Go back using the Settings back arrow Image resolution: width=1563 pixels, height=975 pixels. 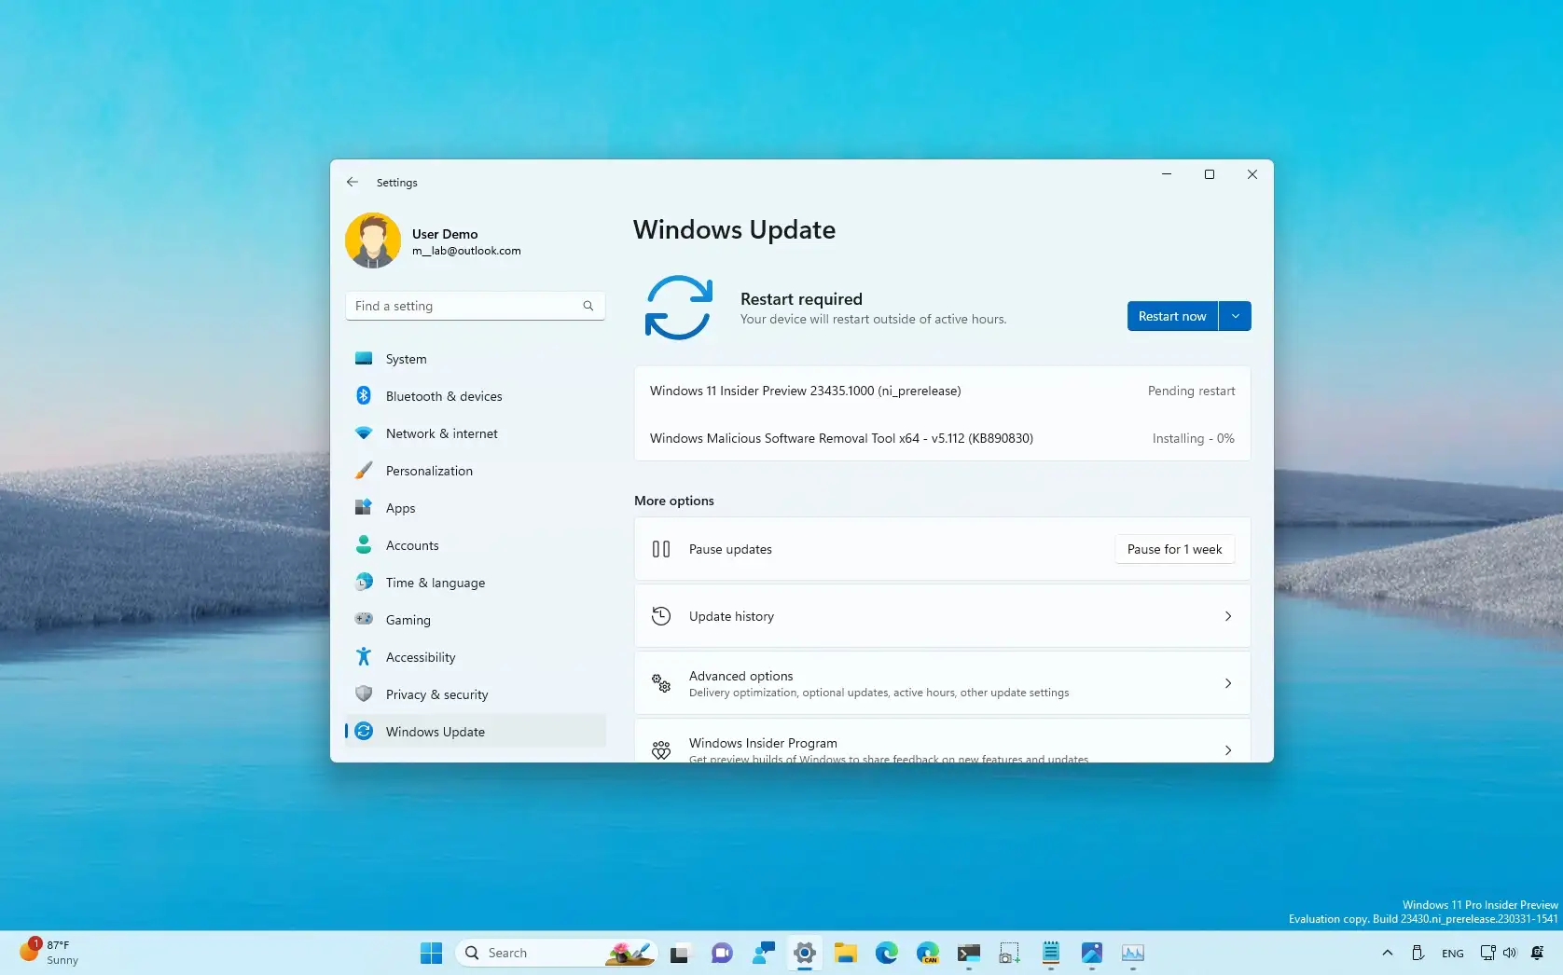click(352, 182)
